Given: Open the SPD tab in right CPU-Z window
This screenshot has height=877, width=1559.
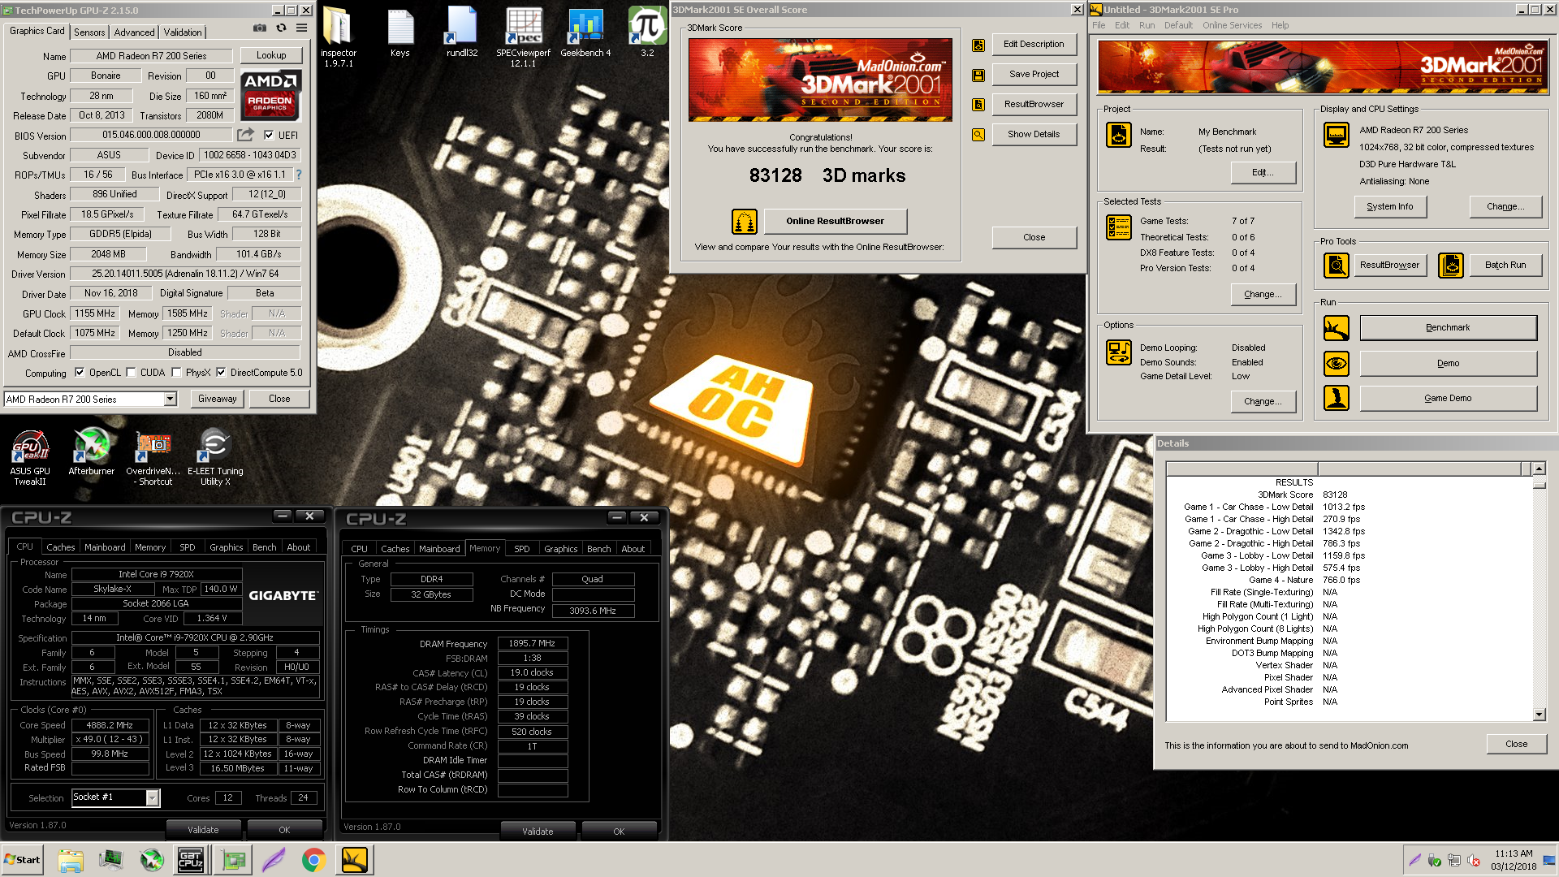Looking at the screenshot, I should 522,549.
